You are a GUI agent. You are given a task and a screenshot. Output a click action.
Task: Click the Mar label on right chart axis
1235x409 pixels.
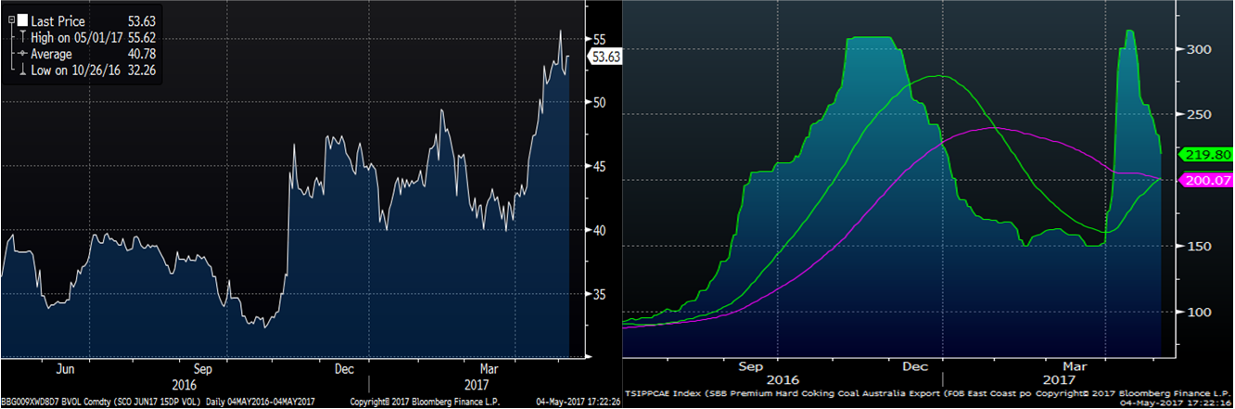coord(1076,365)
